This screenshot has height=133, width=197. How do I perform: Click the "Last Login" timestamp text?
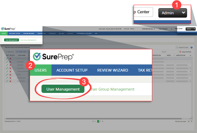[x=110, y=29]
